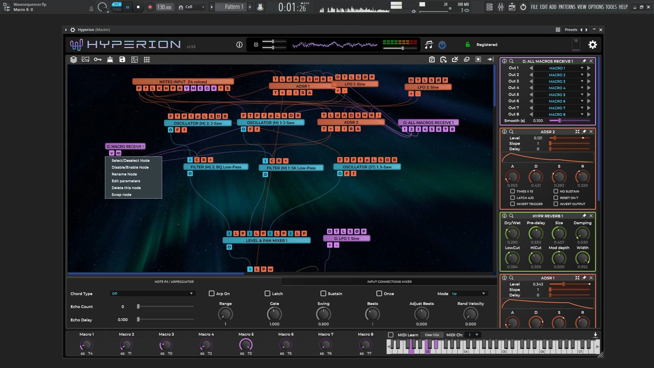Toggle the Sustain checkbox
654x368 pixels.
(x=323, y=293)
